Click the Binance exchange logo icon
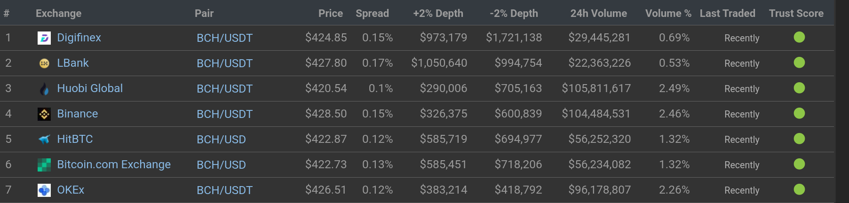Screen dimensions: 849x203 (44, 114)
